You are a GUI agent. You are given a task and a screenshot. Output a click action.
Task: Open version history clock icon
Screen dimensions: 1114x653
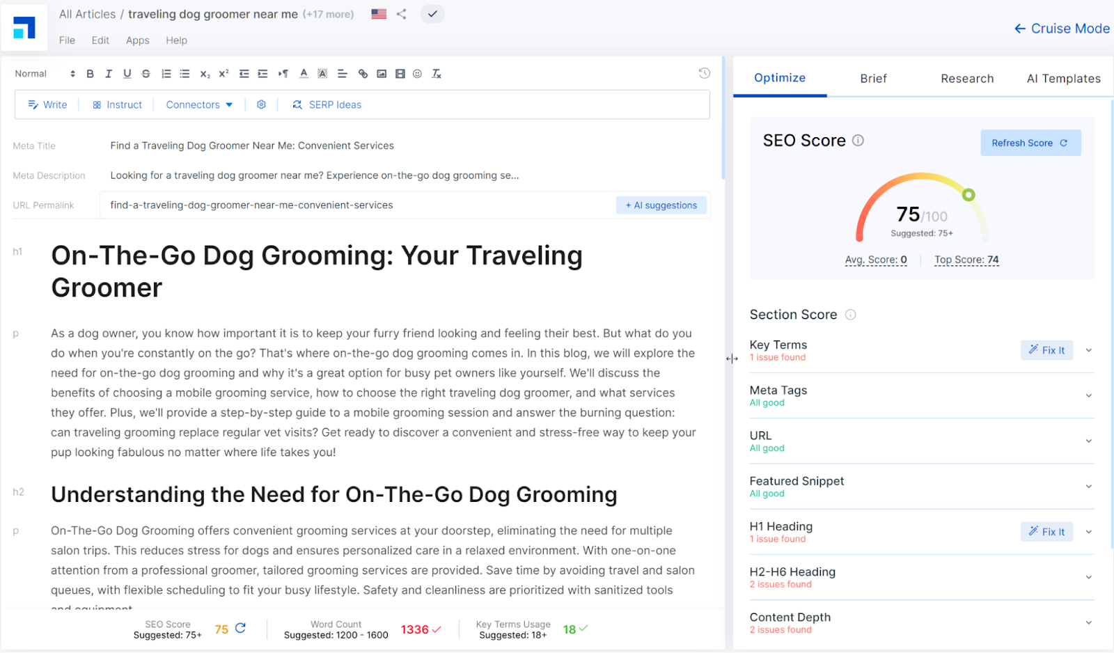[704, 73]
